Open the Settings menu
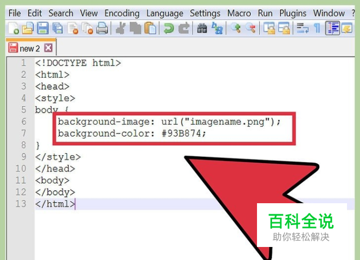 tap(205, 14)
